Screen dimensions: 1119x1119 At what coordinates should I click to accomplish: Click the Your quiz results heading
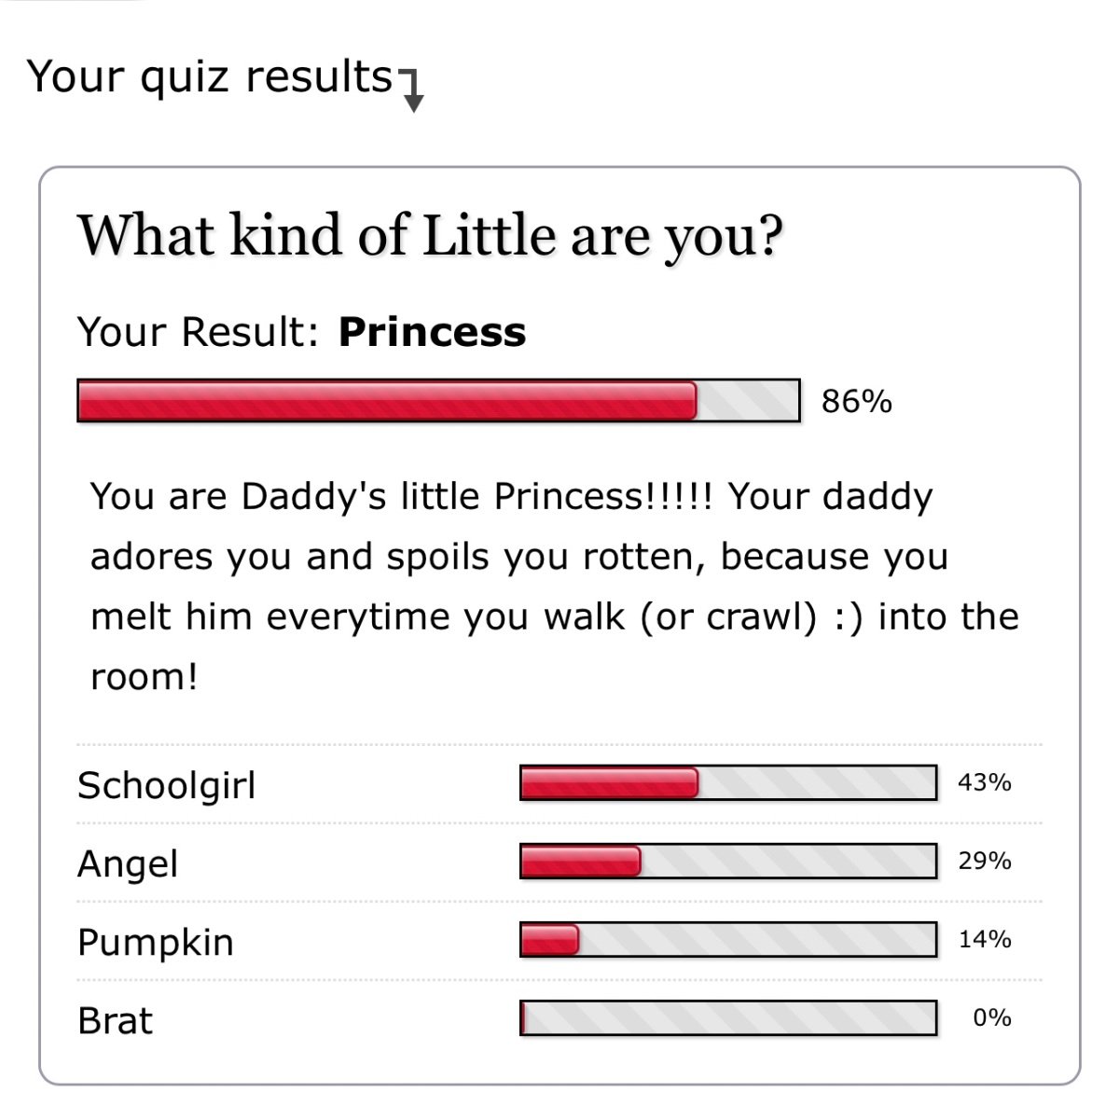(210, 76)
